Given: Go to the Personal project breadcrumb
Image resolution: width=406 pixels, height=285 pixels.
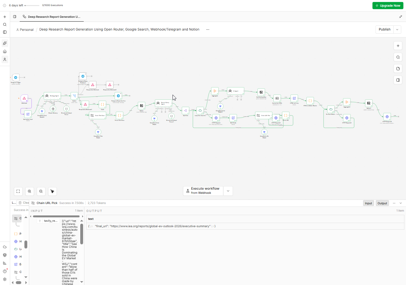Looking at the screenshot, I should [25, 30].
